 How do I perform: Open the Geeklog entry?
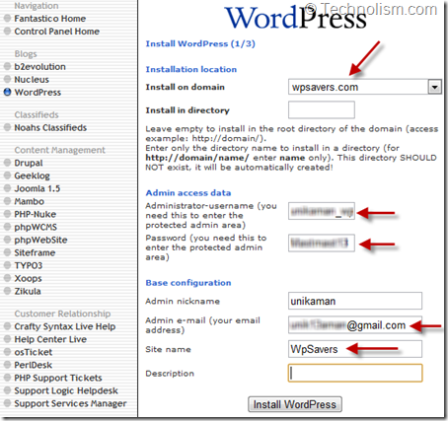(32, 175)
